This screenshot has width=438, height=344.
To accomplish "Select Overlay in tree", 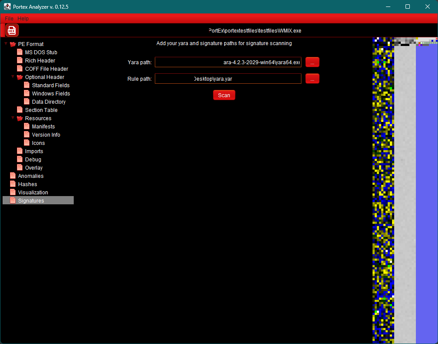I will [x=33, y=168].
